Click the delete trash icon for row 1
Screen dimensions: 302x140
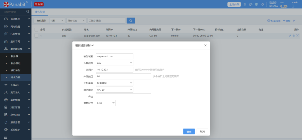(294, 36)
